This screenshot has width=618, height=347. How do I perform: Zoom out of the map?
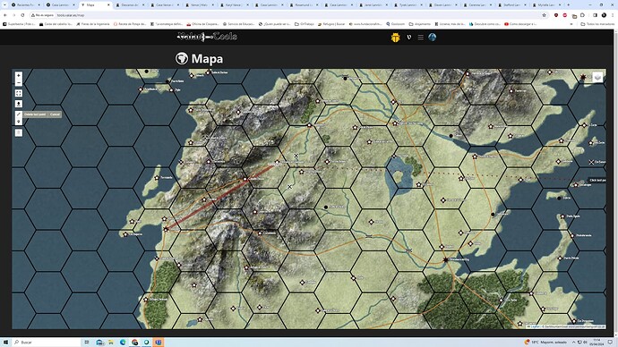[x=19, y=83]
